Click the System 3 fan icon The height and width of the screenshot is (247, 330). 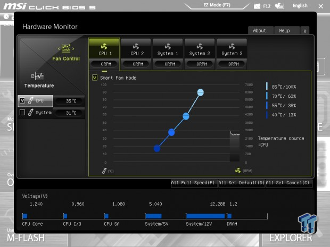tap(232, 46)
